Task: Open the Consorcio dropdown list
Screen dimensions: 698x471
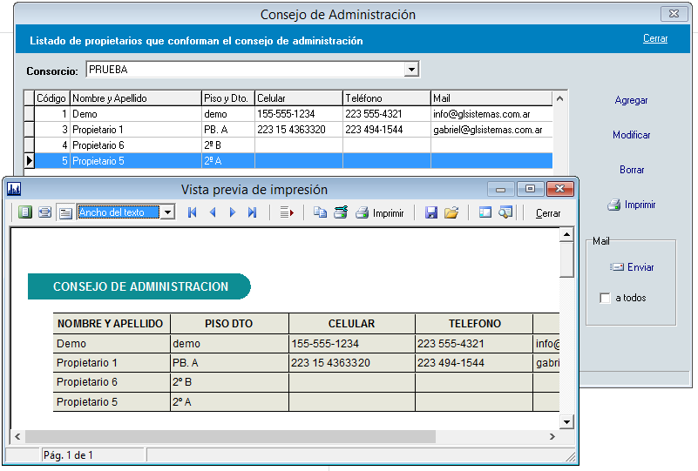Action: click(x=412, y=70)
